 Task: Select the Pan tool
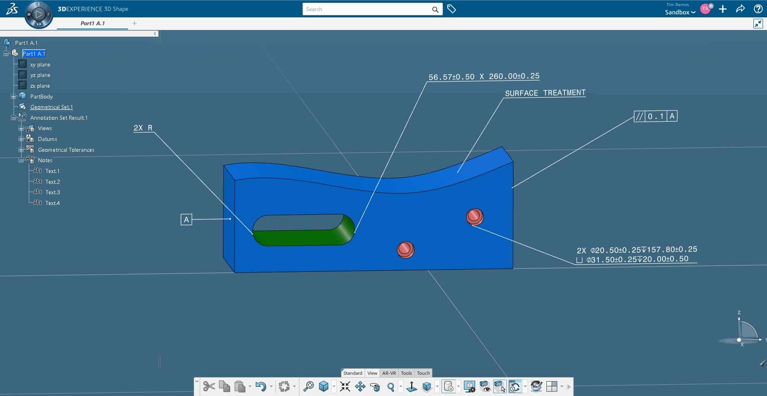point(360,386)
